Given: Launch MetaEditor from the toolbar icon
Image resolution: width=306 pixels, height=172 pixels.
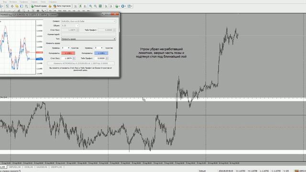Looking at the screenshot, I should tap(50, 6).
